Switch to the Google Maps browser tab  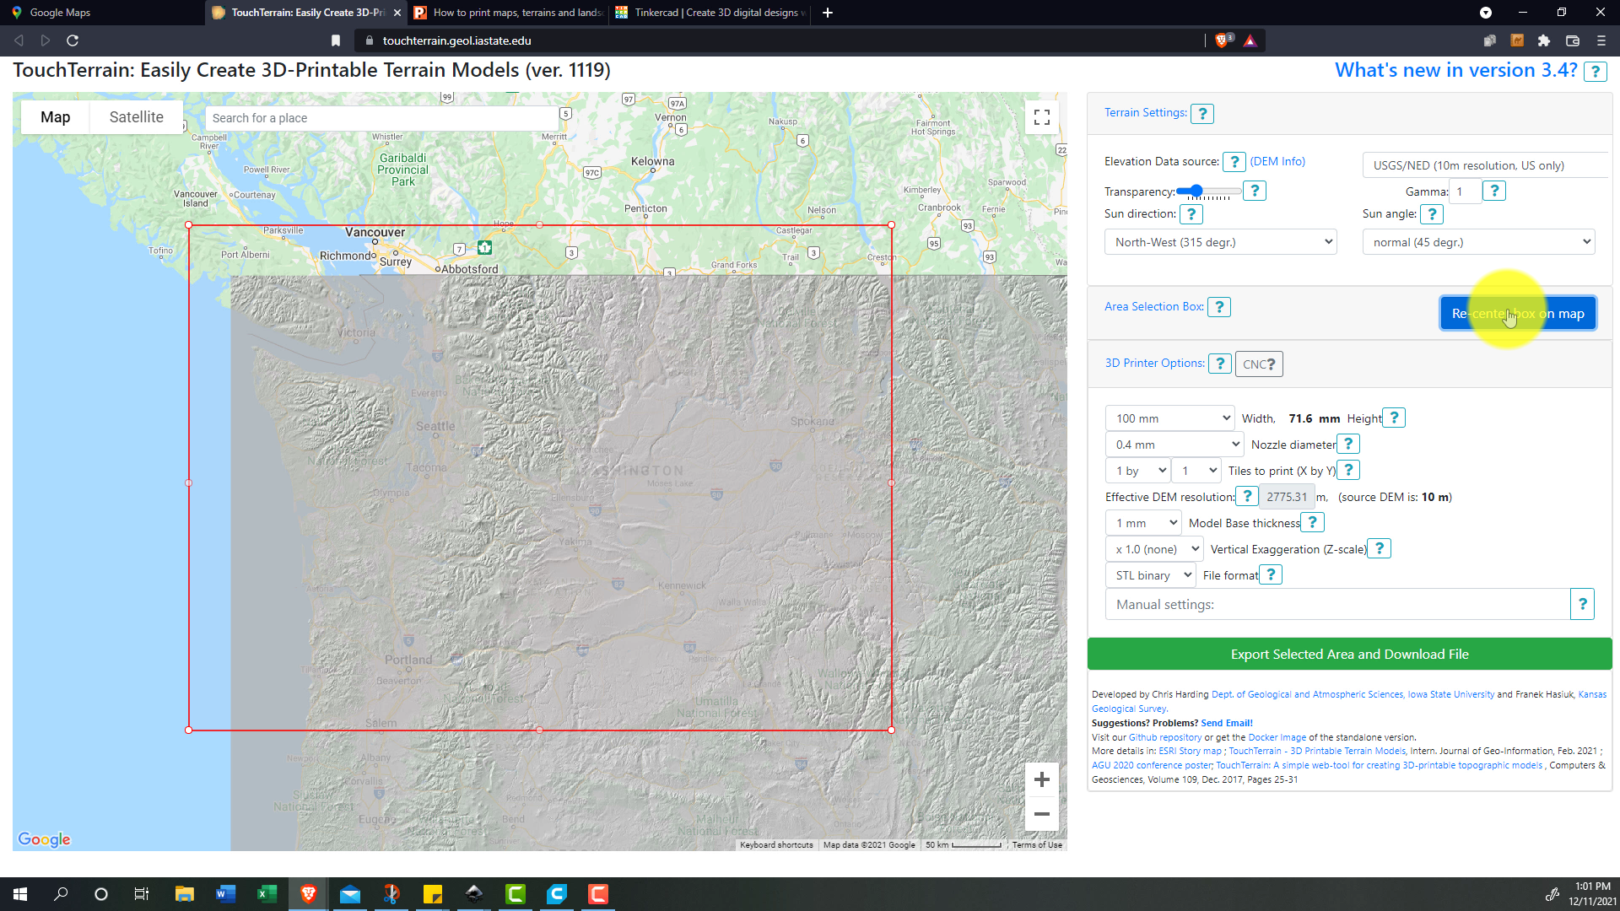[x=59, y=13]
